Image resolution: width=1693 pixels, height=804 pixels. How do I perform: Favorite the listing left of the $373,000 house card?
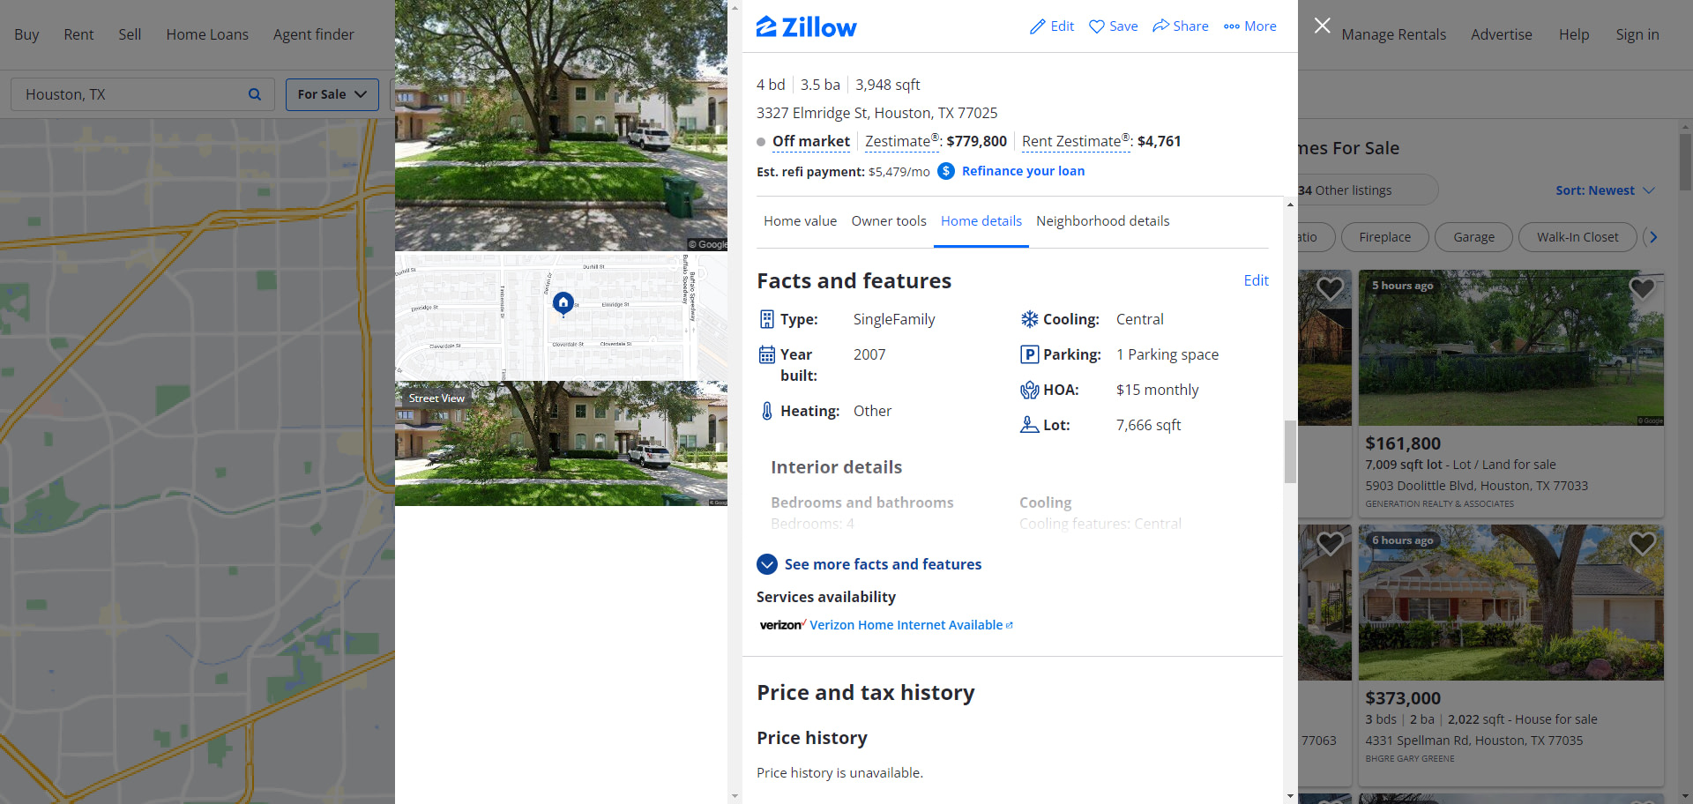pos(1330,543)
